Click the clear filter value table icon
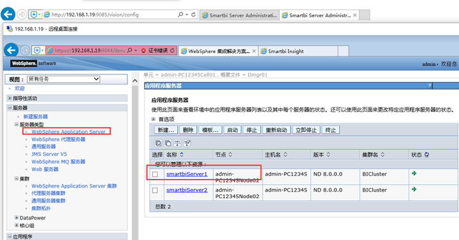459x240 pixels. click(x=187, y=143)
